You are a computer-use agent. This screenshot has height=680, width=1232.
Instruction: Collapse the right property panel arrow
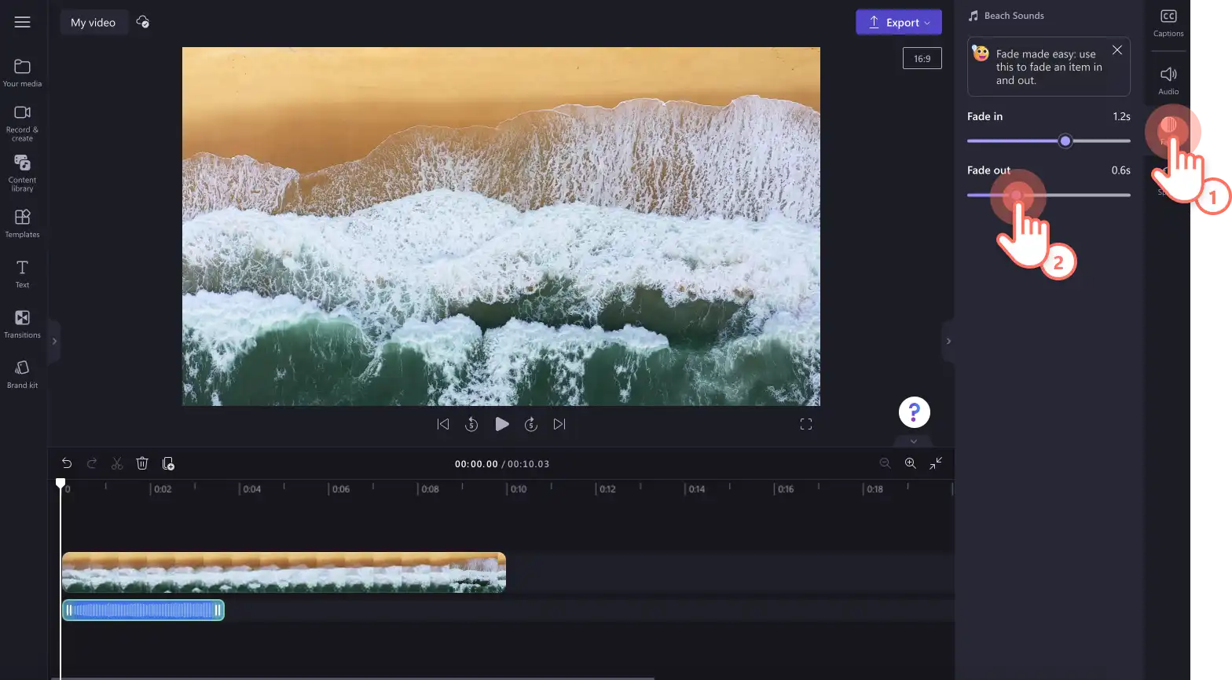coord(948,342)
